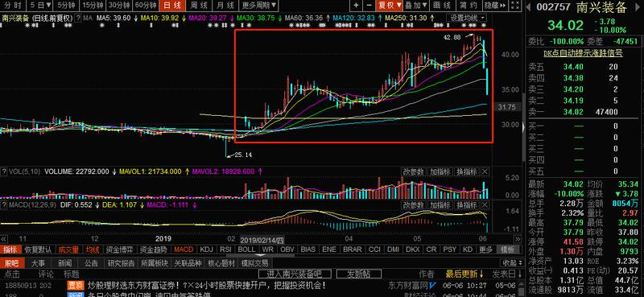Close the VOL indicator panel
Screen dimensions: 644x297
(x=485, y=171)
